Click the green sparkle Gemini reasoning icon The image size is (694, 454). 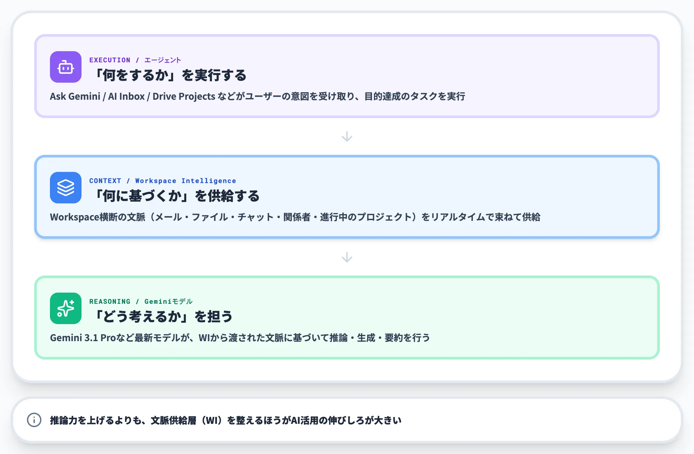[x=65, y=308]
